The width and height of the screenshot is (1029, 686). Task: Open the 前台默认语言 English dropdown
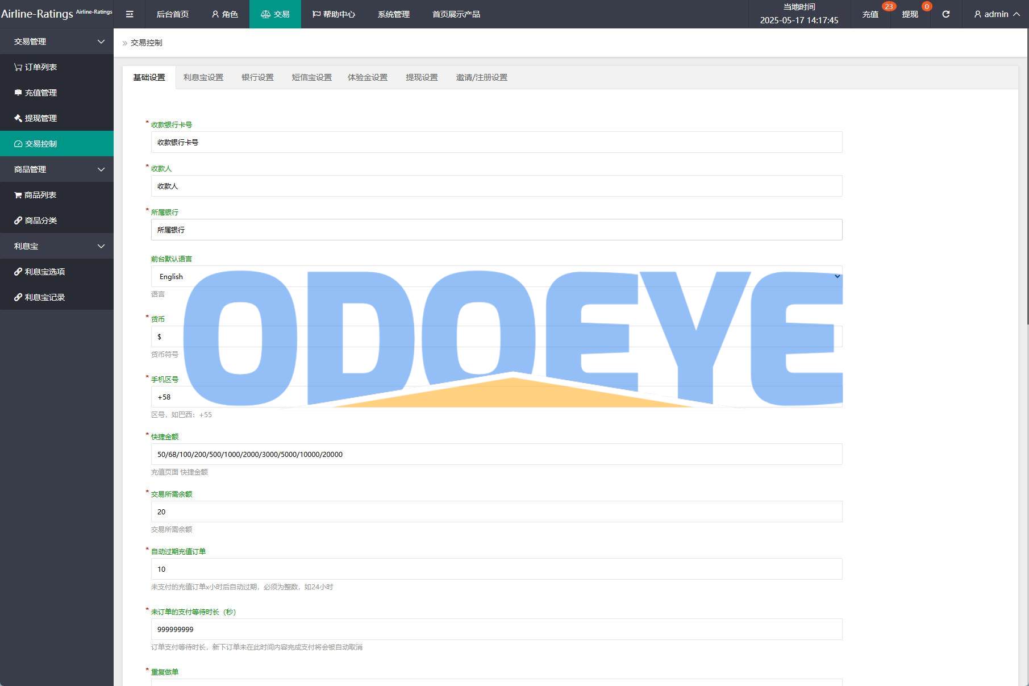coord(496,276)
